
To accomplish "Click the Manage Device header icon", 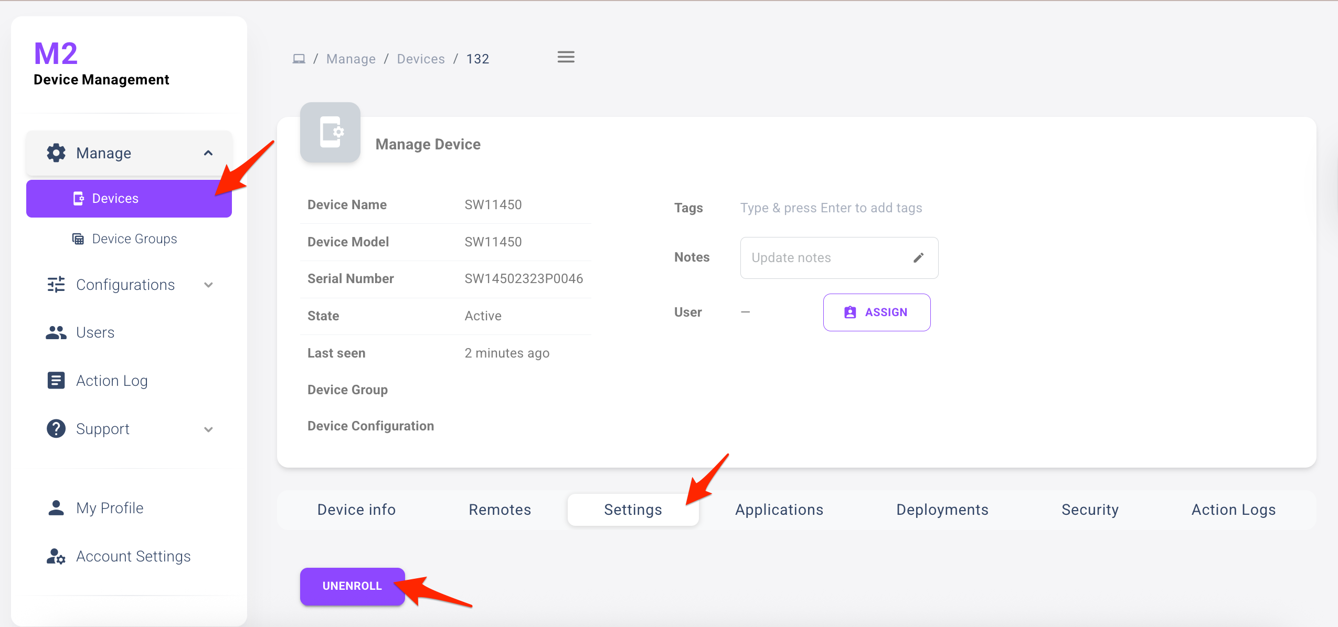I will pos(330,132).
